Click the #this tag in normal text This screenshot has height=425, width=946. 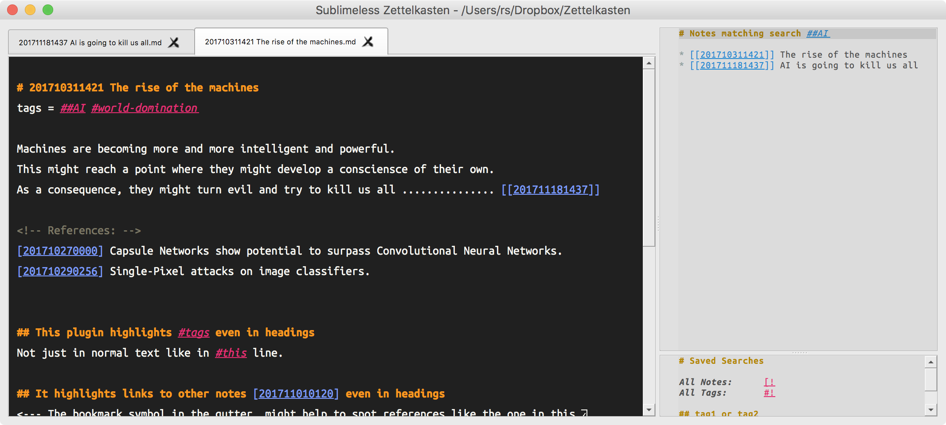[231, 353]
